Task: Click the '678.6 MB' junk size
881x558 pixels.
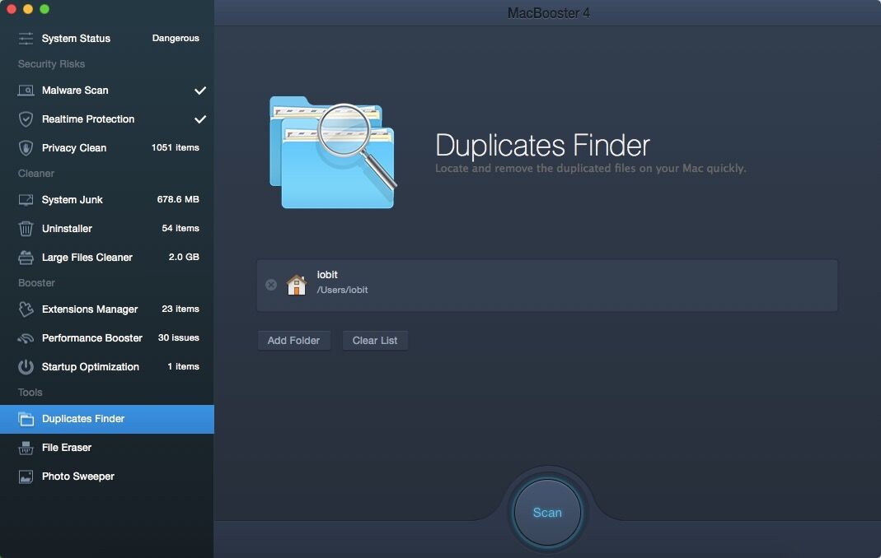Action: pyautogui.click(x=178, y=199)
